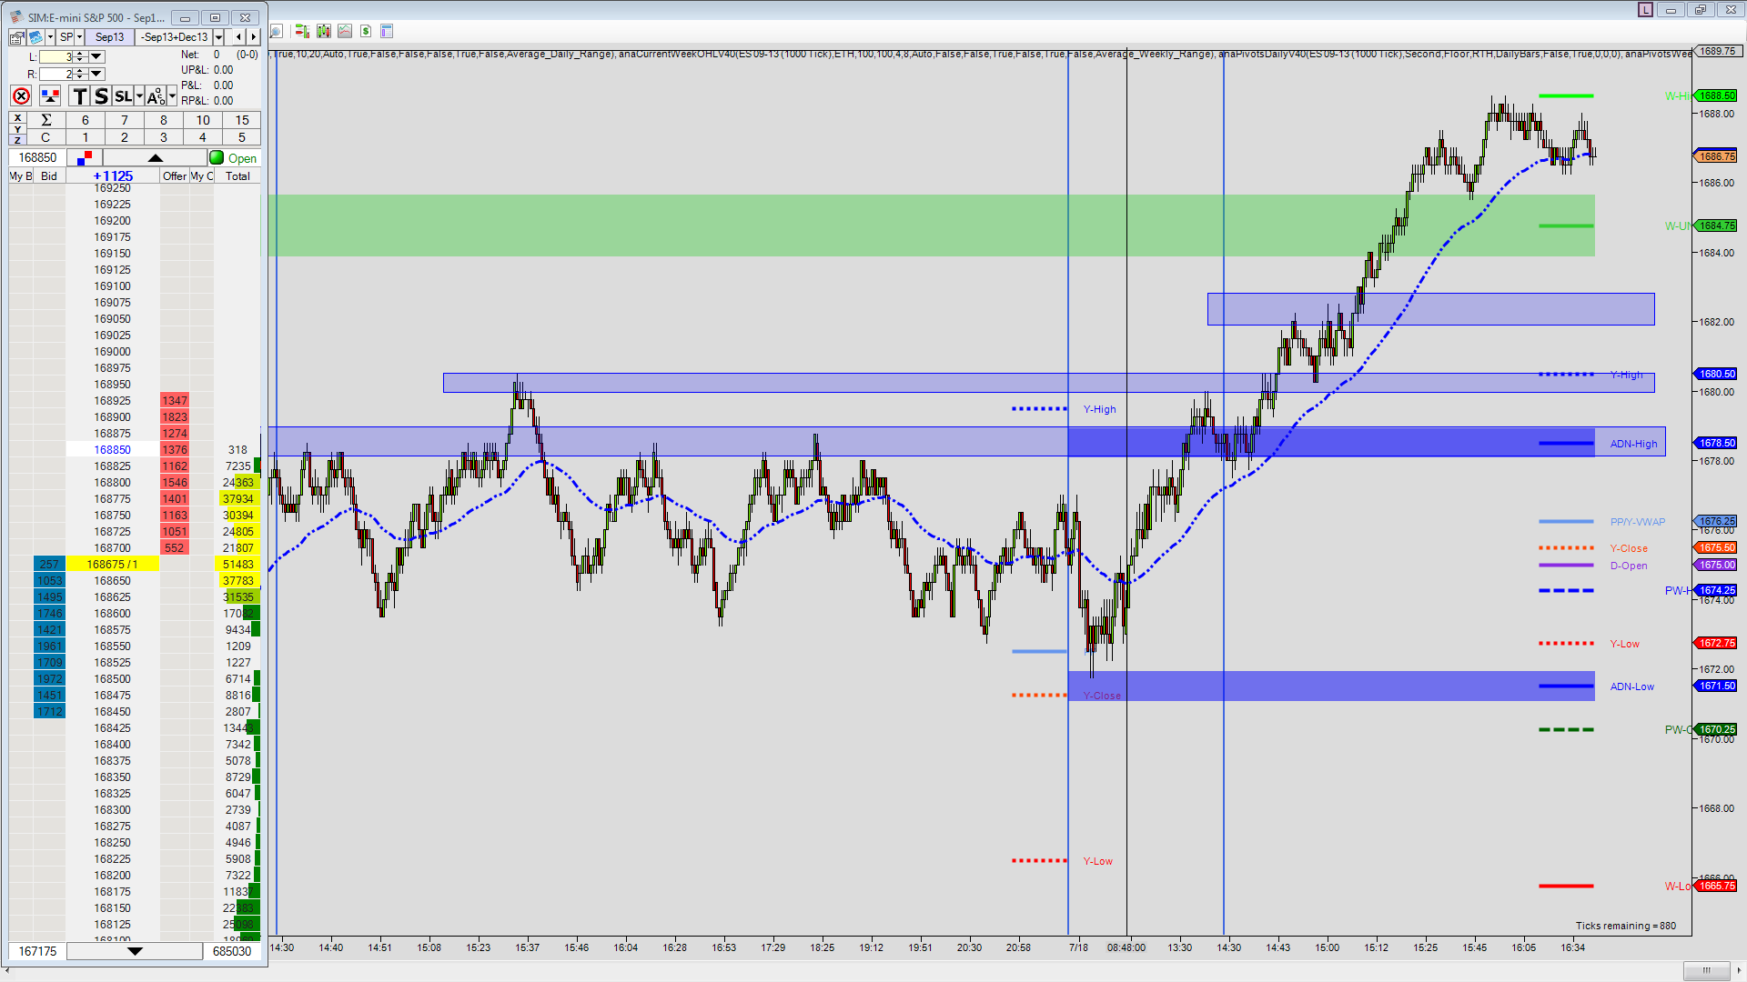Set quantity preset to 6
Image resolution: width=1747 pixels, height=982 pixels.
click(x=86, y=120)
